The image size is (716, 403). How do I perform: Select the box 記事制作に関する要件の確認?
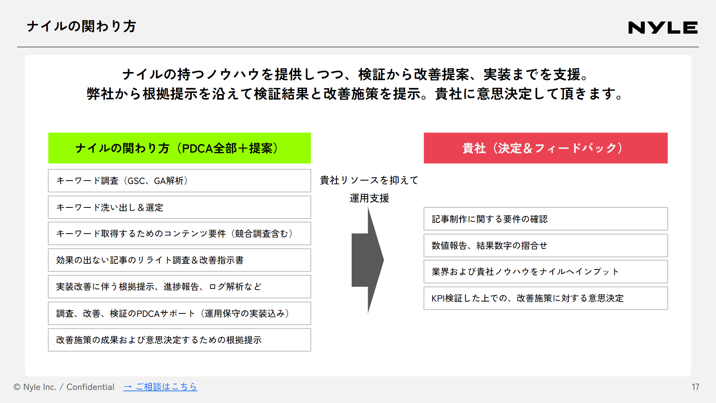click(x=546, y=219)
